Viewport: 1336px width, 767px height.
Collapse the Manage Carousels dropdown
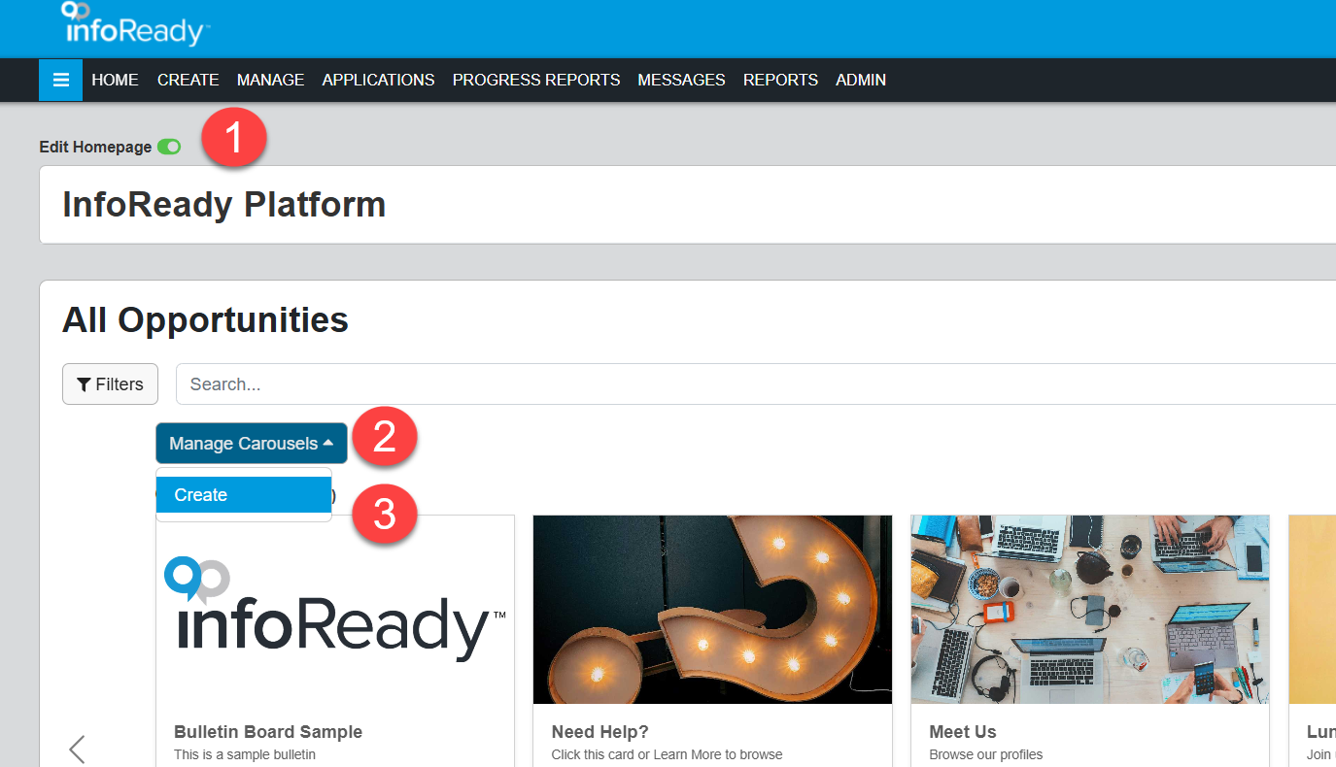point(252,444)
